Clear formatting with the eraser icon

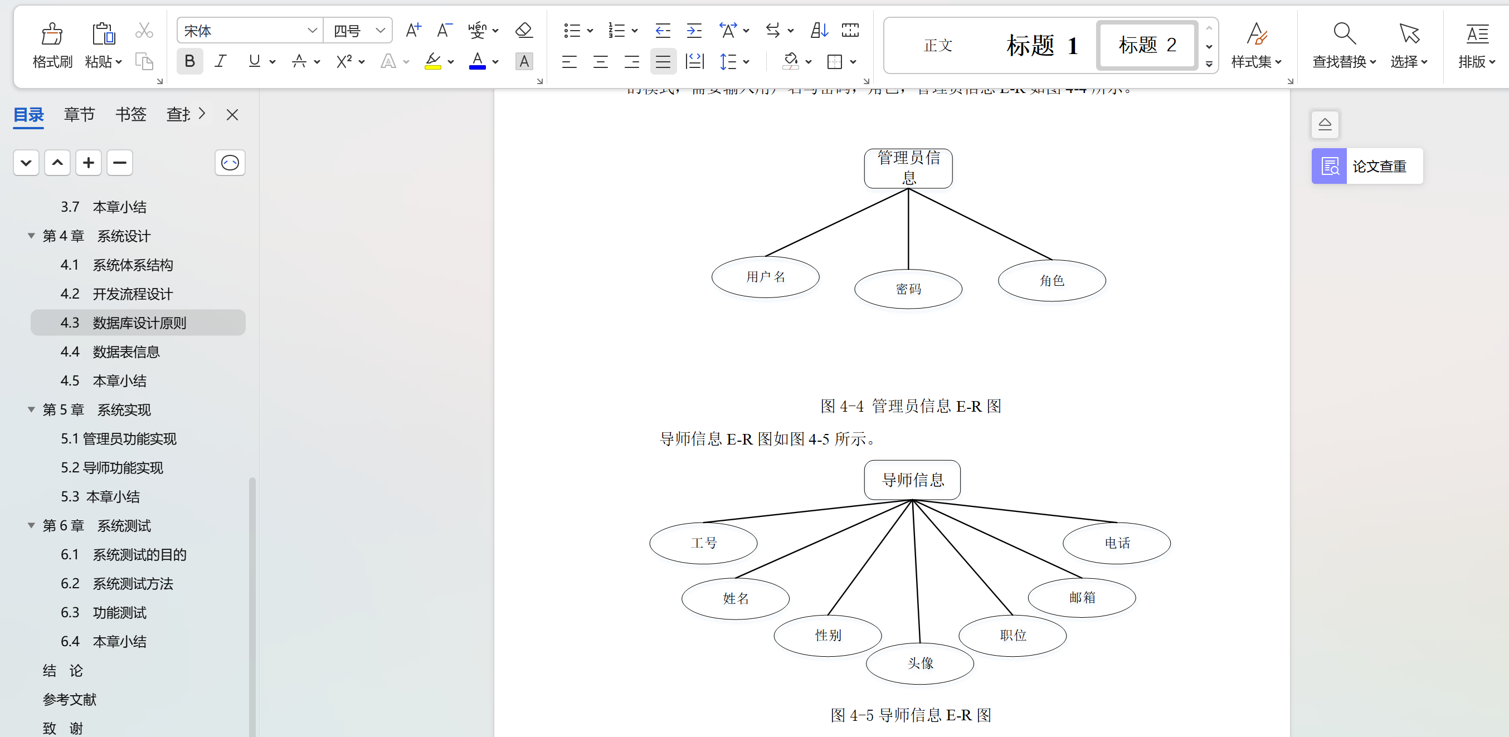(x=524, y=30)
